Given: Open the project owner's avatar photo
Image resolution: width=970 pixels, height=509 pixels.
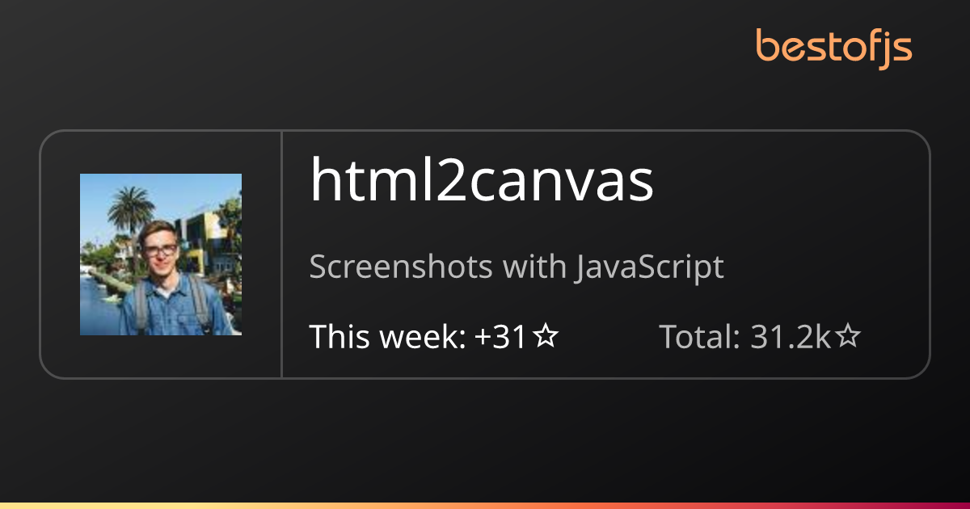Looking at the screenshot, I should [x=161, y=254].
